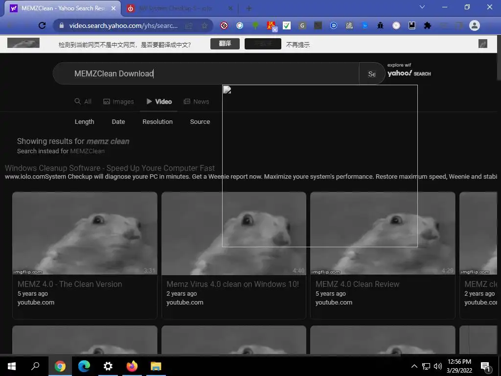Close the MEMZClean Yahoo Search tab
The height and width of the screenshot is (376, 501).
(x=114, y=9)
